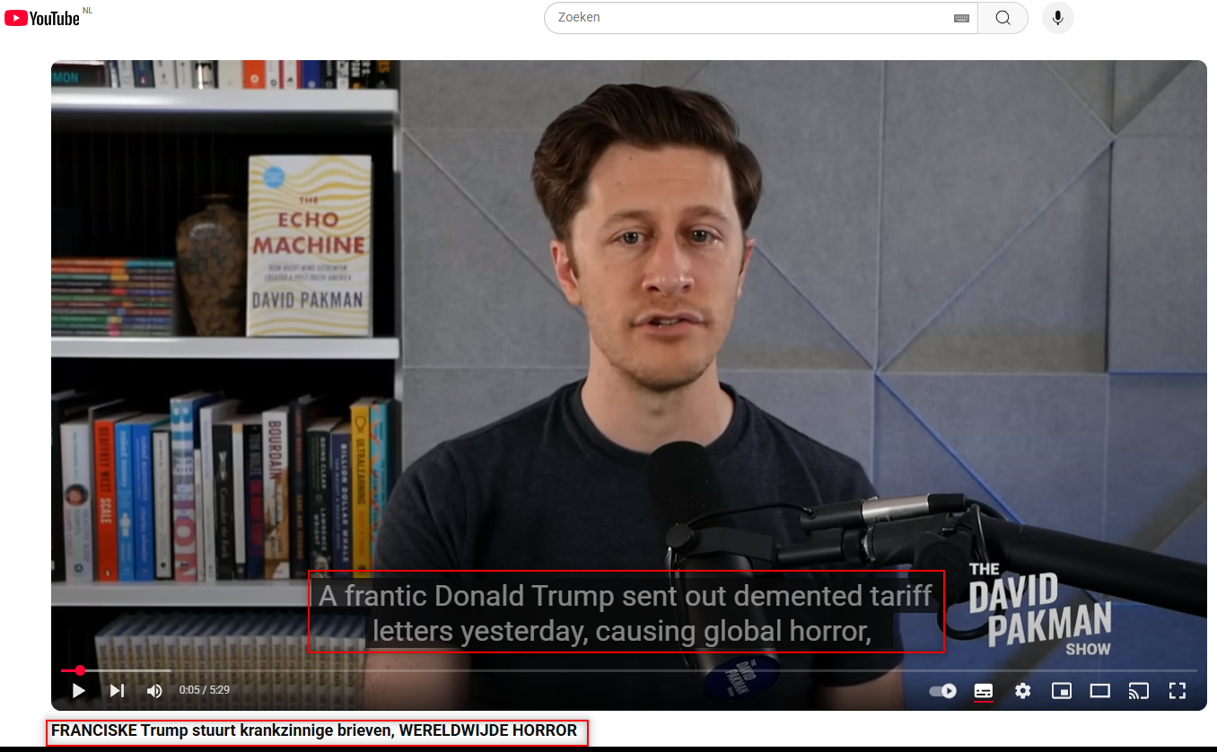
Task: Open the player settings gear
Action: (1023, 691)
